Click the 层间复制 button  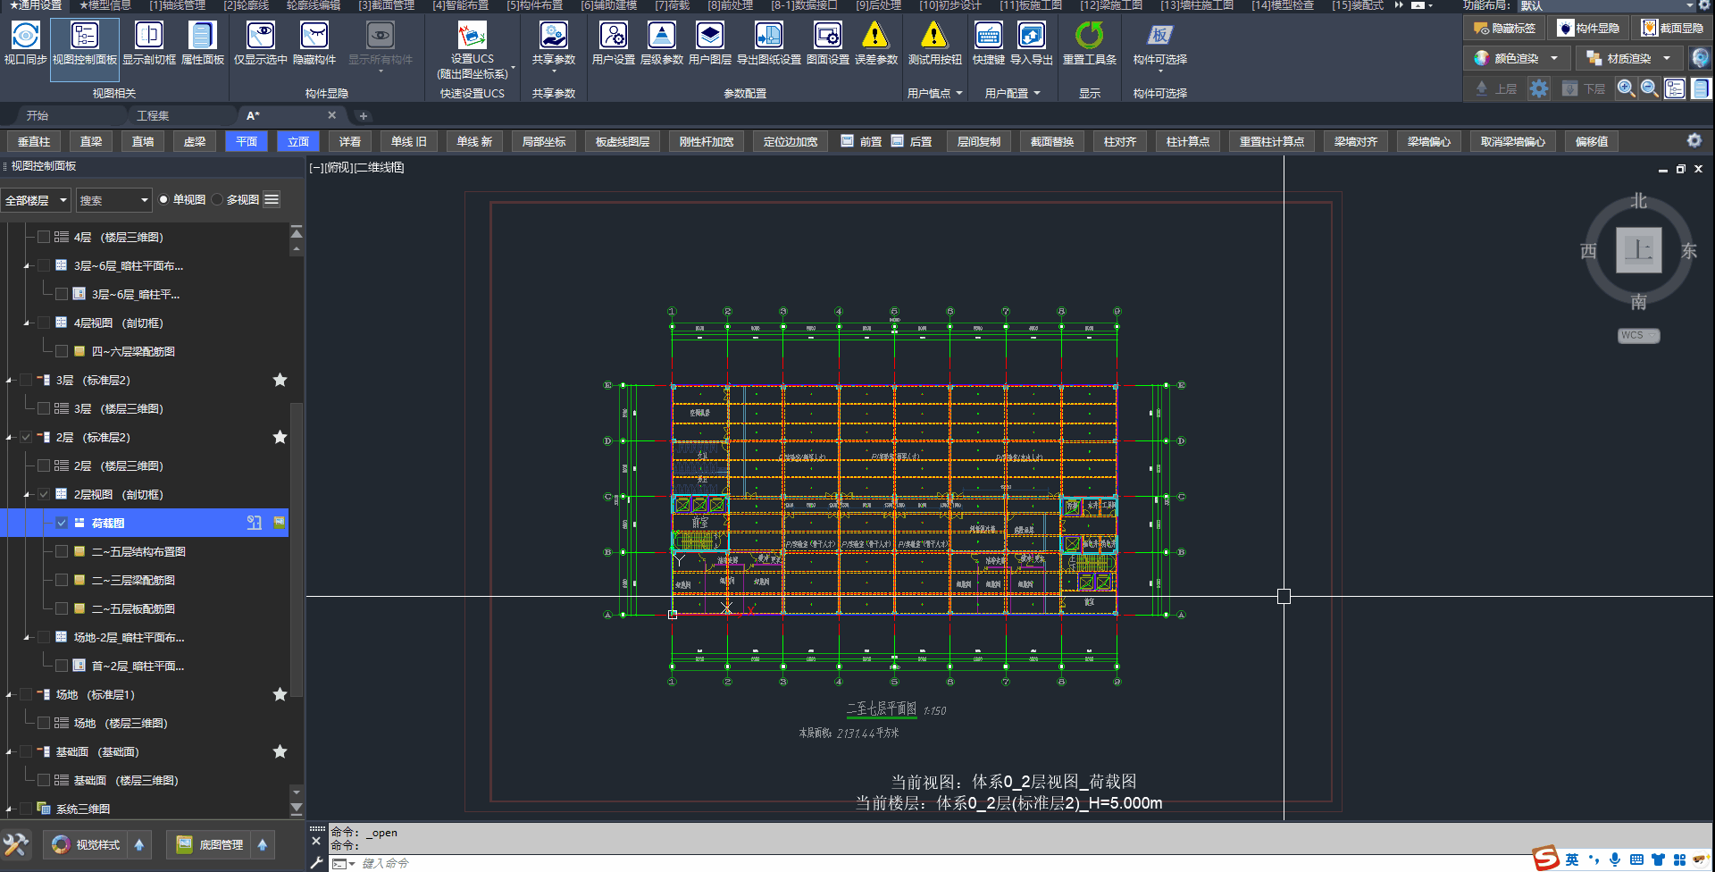coord(978,142)
